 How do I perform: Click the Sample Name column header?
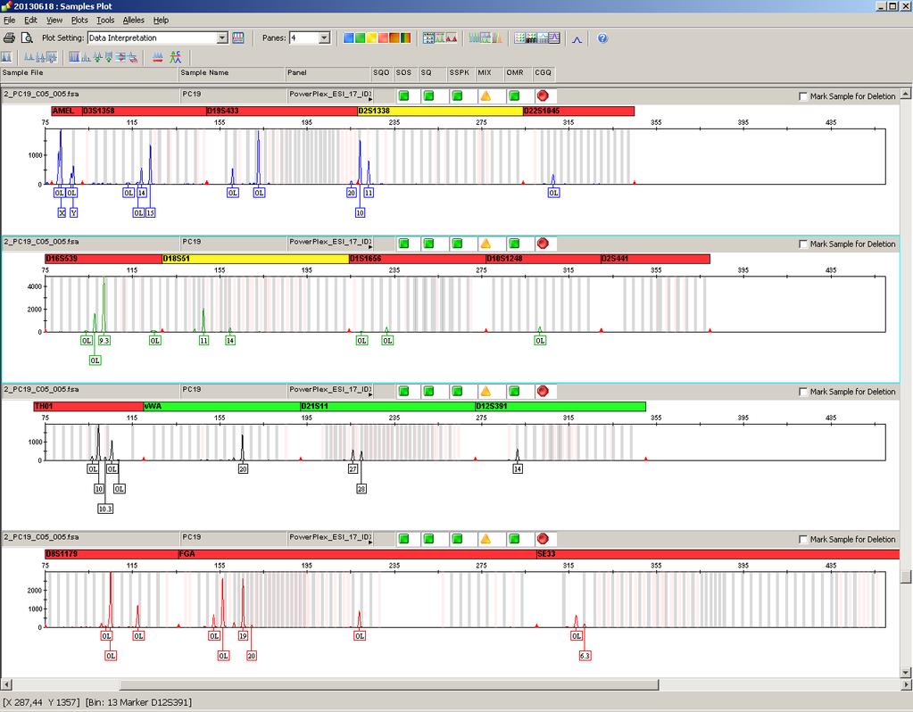(x=231, y=73)
